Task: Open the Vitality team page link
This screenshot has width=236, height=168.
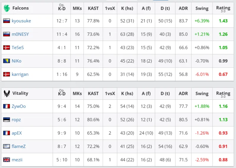Action: pos(20,93)
